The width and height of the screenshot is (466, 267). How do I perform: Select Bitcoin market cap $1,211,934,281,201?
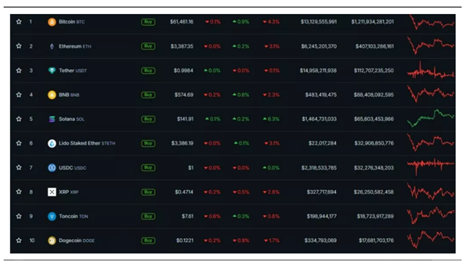tap(372, 22)
